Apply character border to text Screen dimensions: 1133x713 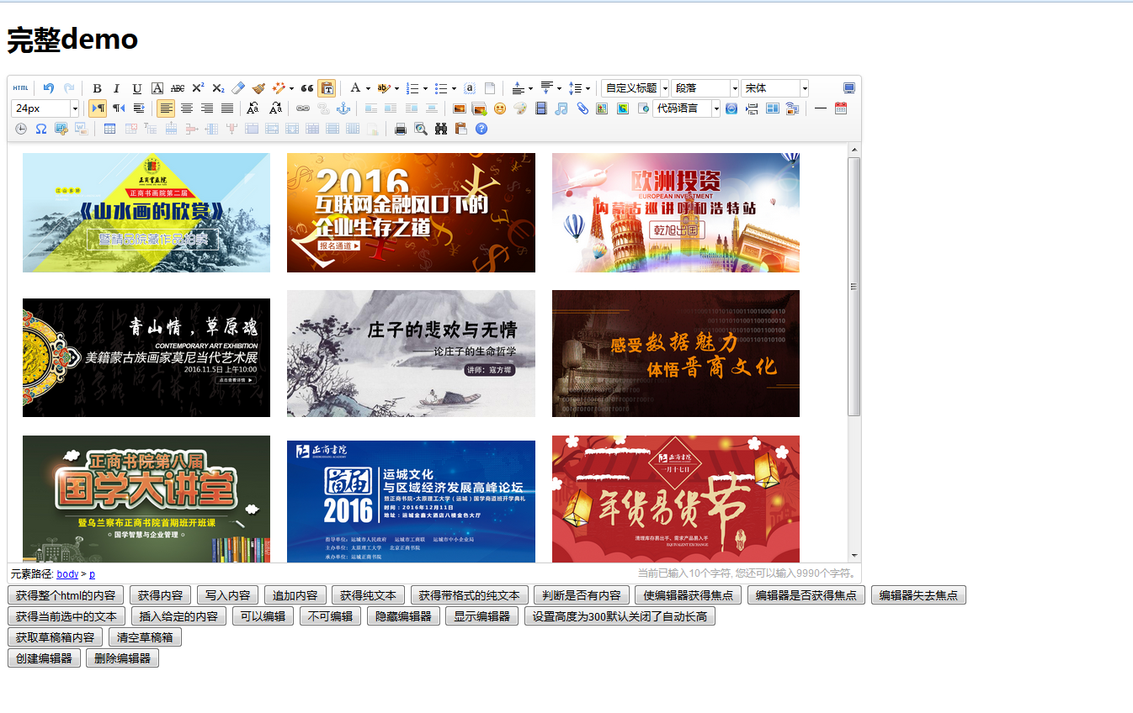point(157,88)
